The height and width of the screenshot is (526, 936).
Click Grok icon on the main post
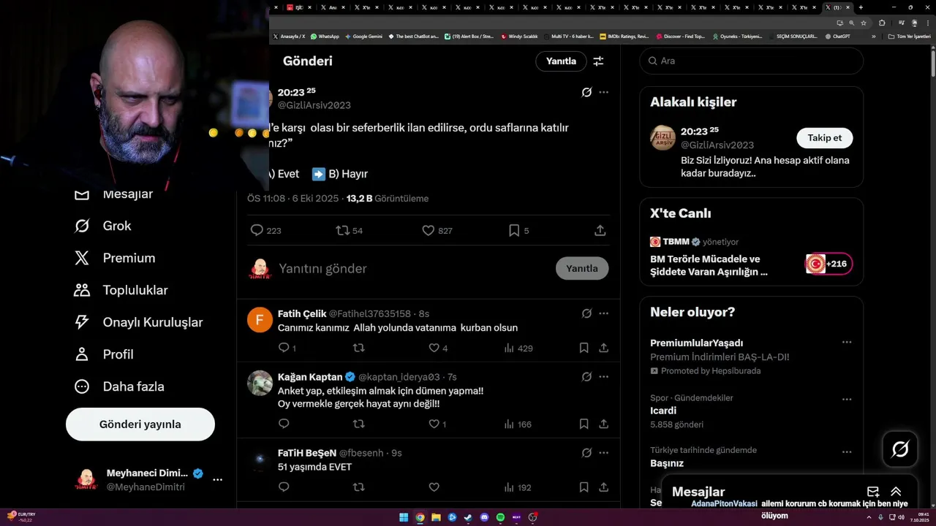[x=586, y=92]
